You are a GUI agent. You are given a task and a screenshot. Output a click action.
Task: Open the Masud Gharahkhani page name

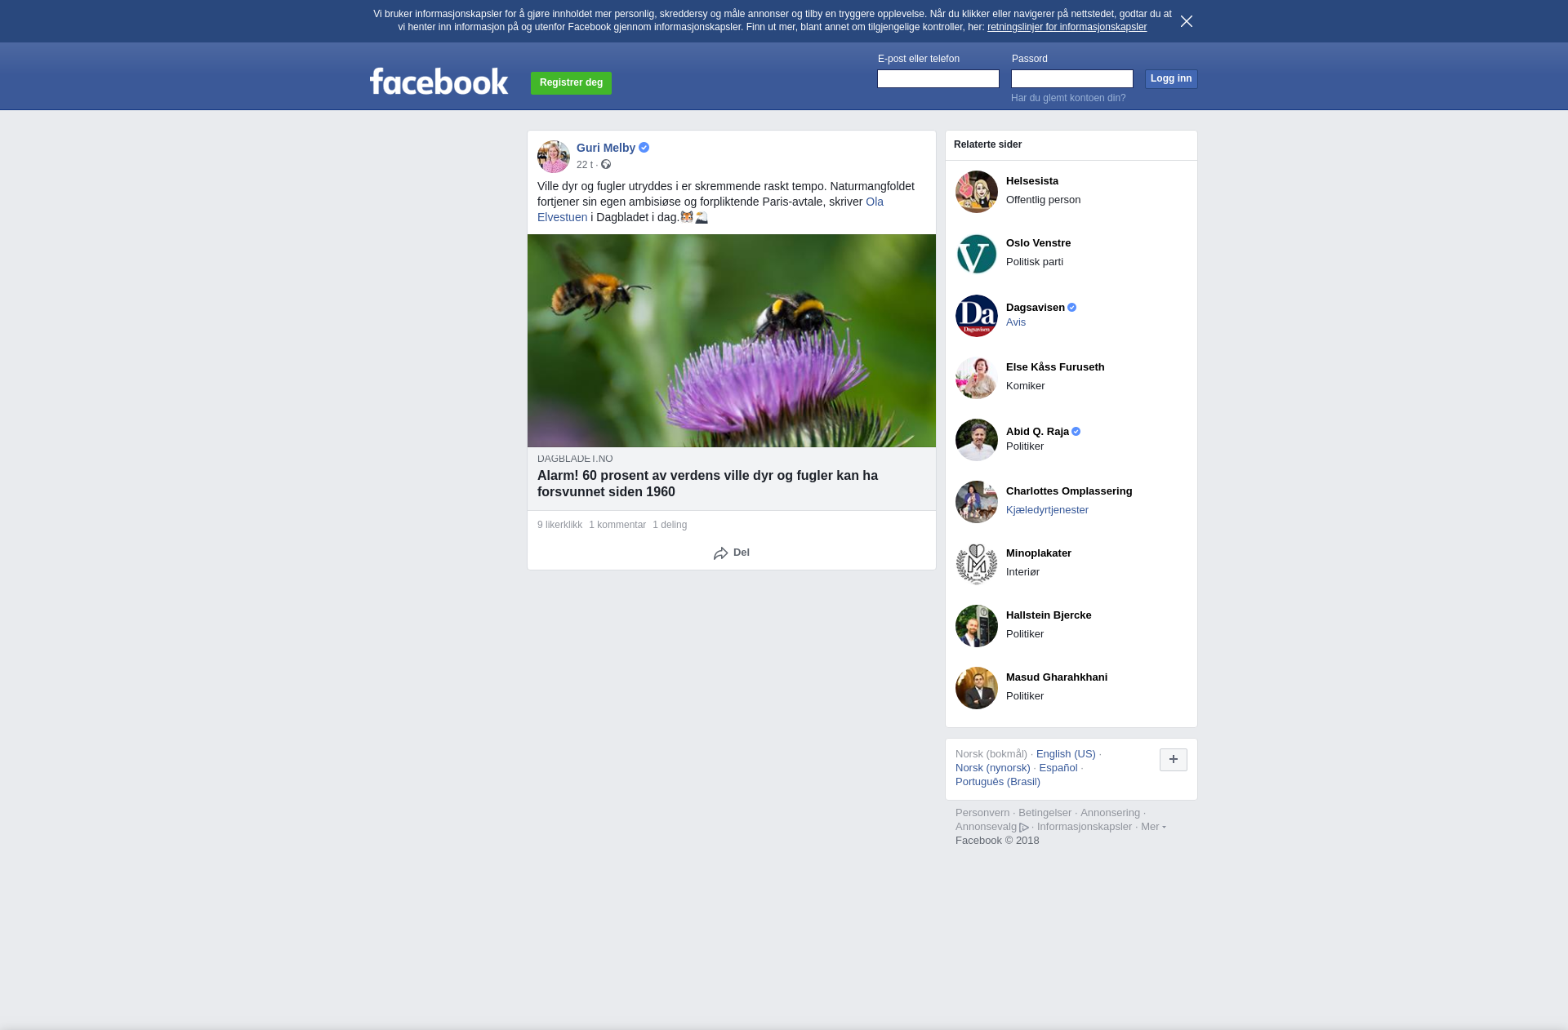click(1057, 677)
